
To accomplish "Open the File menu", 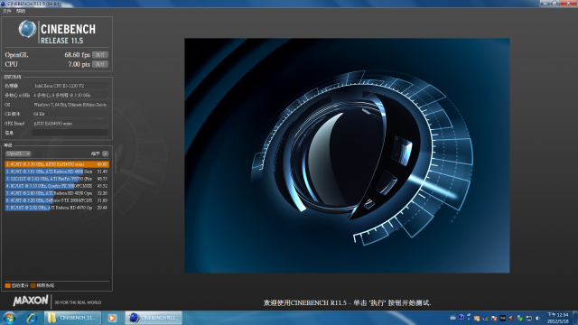I will [6, 11].
